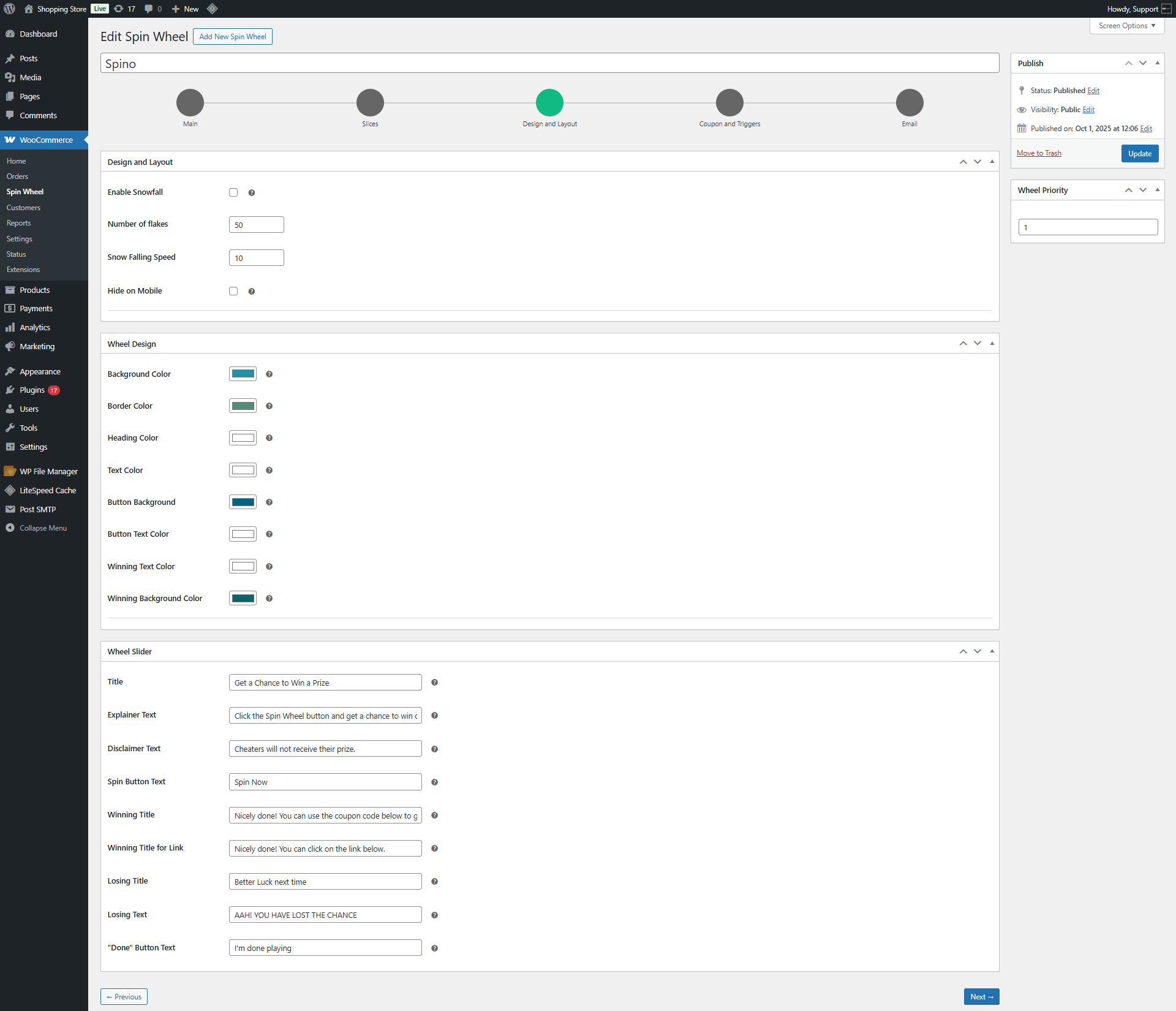Toggle the Hide on Mobile checkbox
The height and width of the screenshot is (1011, 1176).
pos(233,291)
